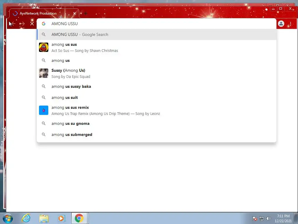Choose 'among us sus remix' suggestion
The width and height of the screenshot is (298, 224).
(x=156, y=111)
